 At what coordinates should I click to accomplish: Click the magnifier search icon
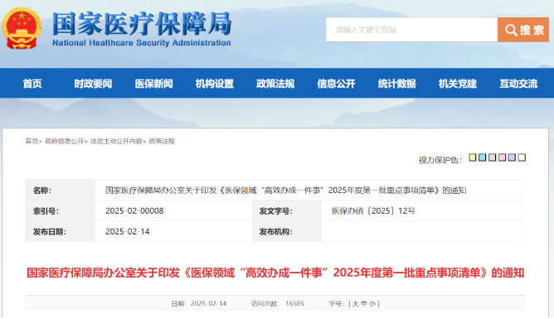click(511, 30)
